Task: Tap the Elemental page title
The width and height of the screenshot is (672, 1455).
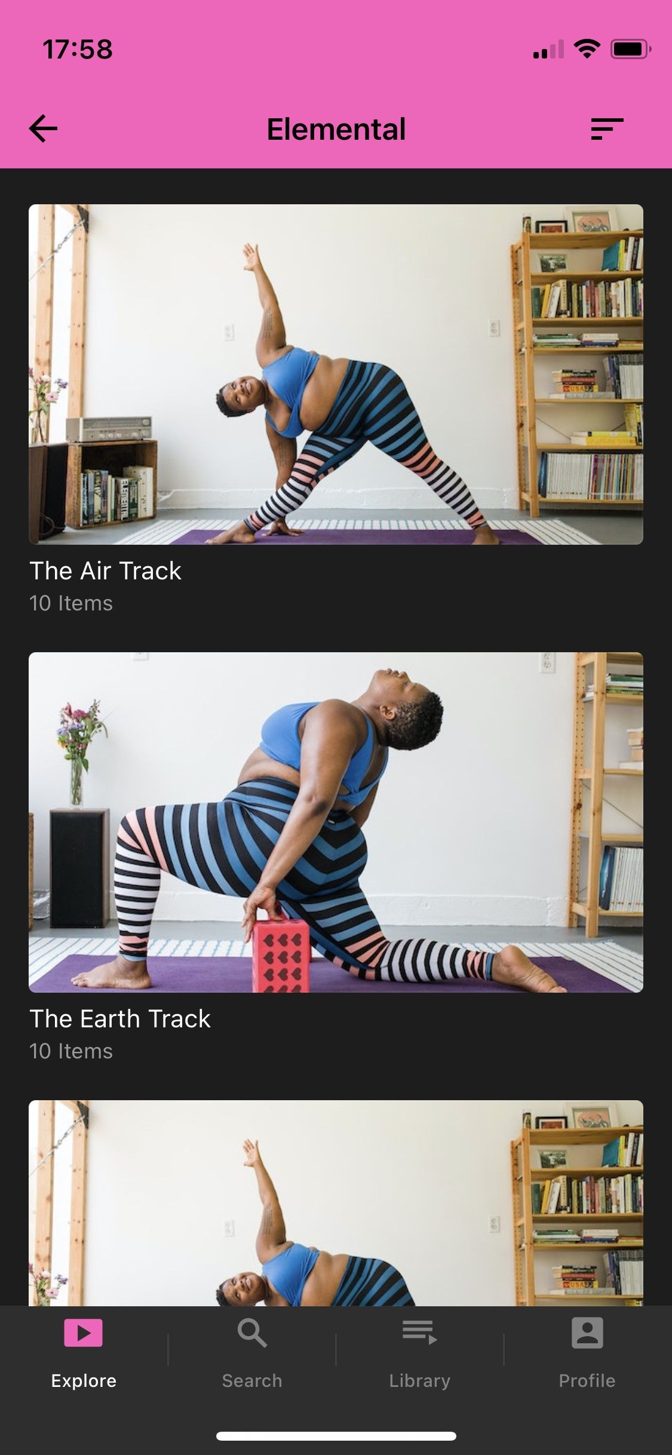Action: point(336,129)
